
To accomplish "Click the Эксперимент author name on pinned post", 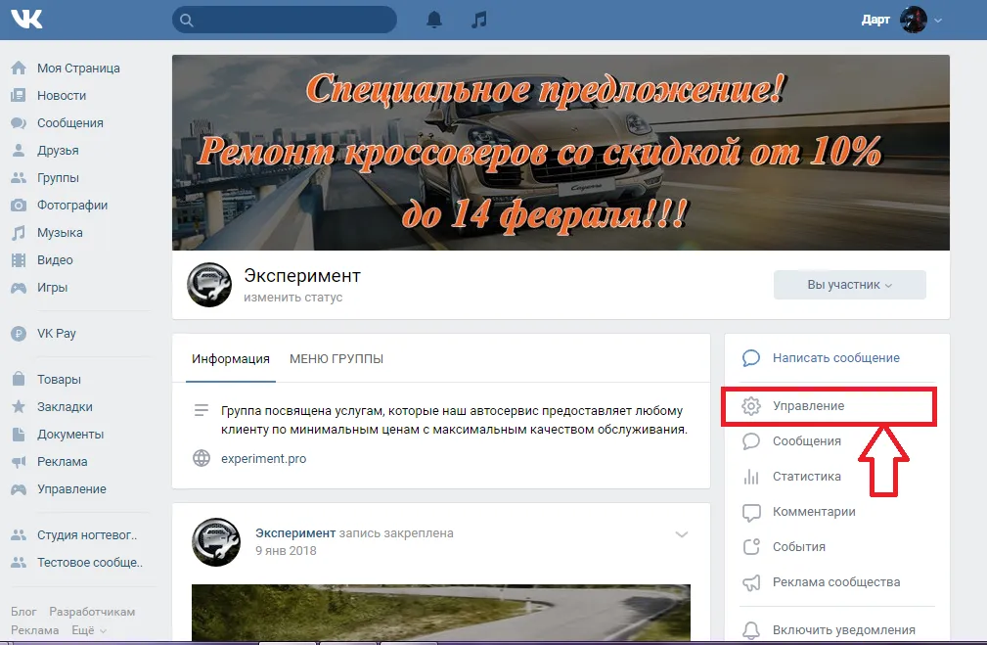I will click(295, 532).
